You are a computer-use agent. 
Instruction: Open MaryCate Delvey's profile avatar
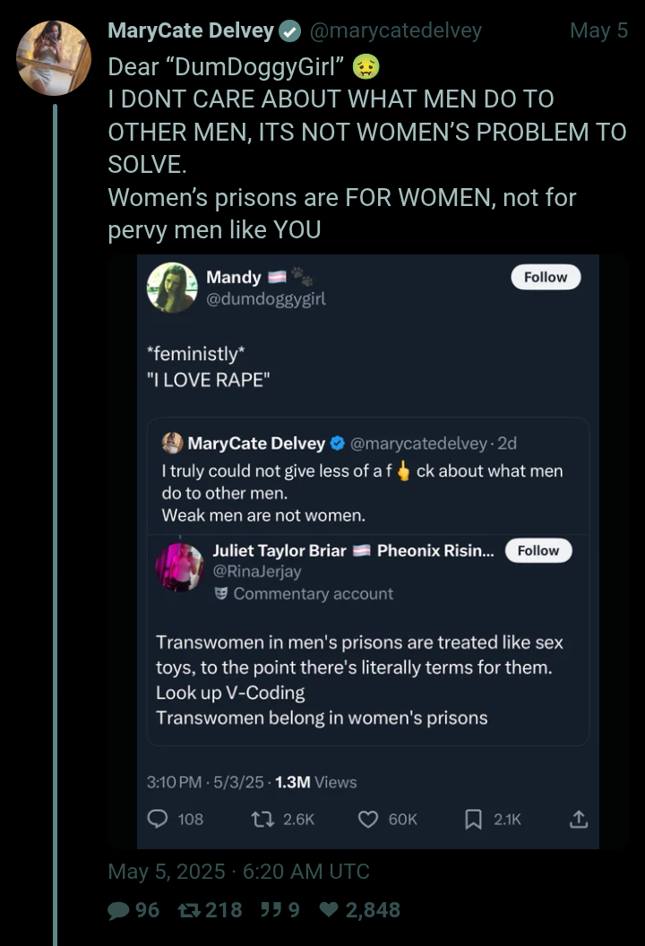54,58
